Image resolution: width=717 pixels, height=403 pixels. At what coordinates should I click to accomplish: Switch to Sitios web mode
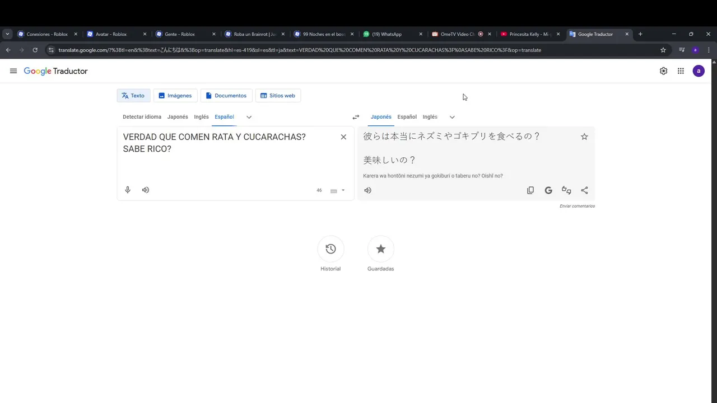pos(278,96)
